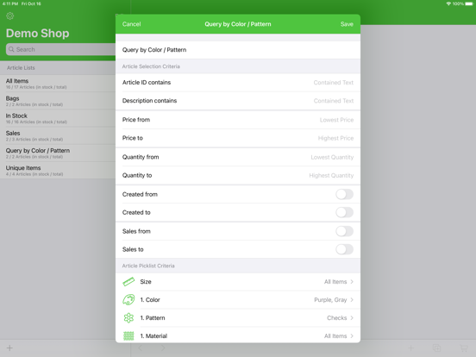The width and height of the screenshot is (476, 357).
Task: Tap the duplicate icon in the bottom toolbar
Action: pos(437,348)
